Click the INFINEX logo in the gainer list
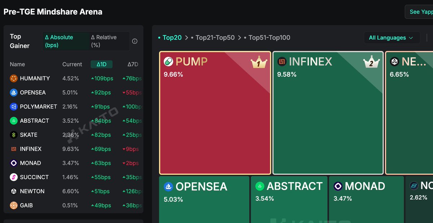Image resolution: width=433 pixels, height=223 pixels. tap(14, 149)
